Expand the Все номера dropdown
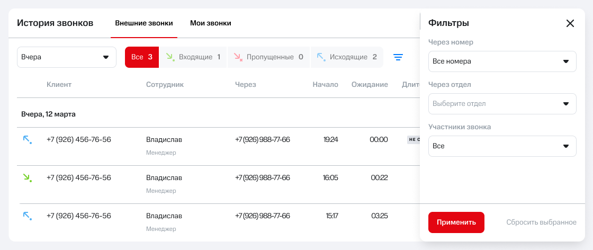The height and width of the screenshot is (250, 593). pyautogui.click(x=502, y=61)
